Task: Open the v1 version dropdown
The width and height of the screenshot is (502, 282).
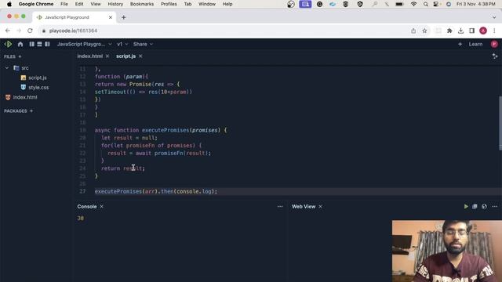Action: point(122,44)
